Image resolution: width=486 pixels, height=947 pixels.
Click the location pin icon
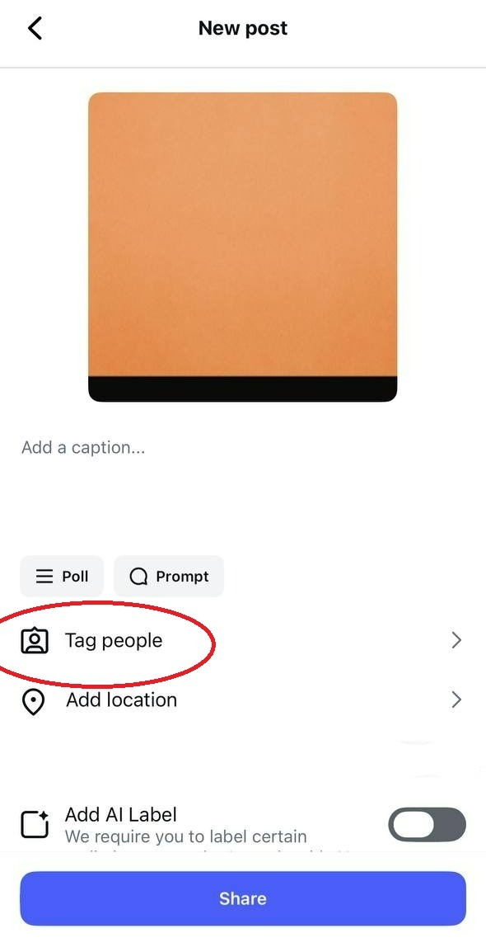(33, 700)
